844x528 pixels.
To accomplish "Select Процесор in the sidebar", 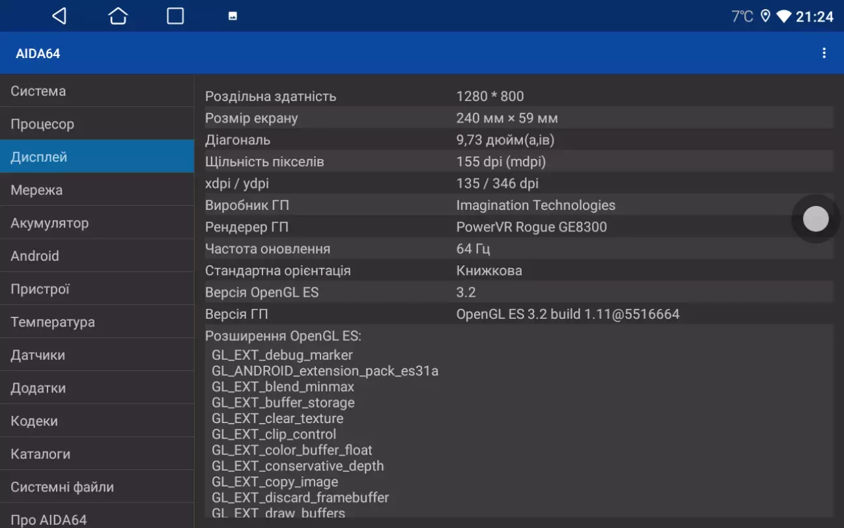I will click(97, 124).
